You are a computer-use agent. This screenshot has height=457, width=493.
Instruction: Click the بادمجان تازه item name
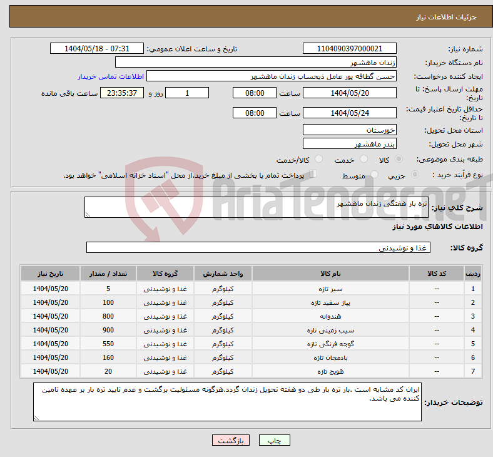coord(330,357)
